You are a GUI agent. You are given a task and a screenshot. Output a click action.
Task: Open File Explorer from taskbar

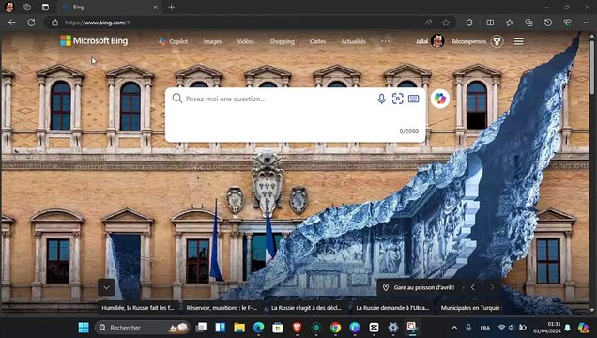click(x=239, y=328)
